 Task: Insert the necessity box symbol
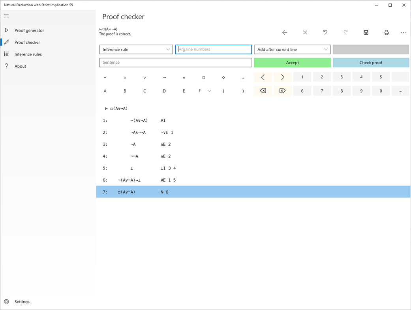[204, 77]
